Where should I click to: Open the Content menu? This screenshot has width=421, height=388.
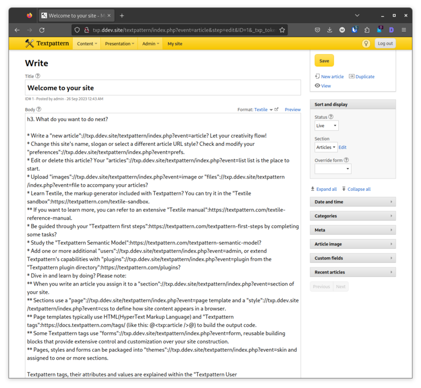[x=86, y=43]
